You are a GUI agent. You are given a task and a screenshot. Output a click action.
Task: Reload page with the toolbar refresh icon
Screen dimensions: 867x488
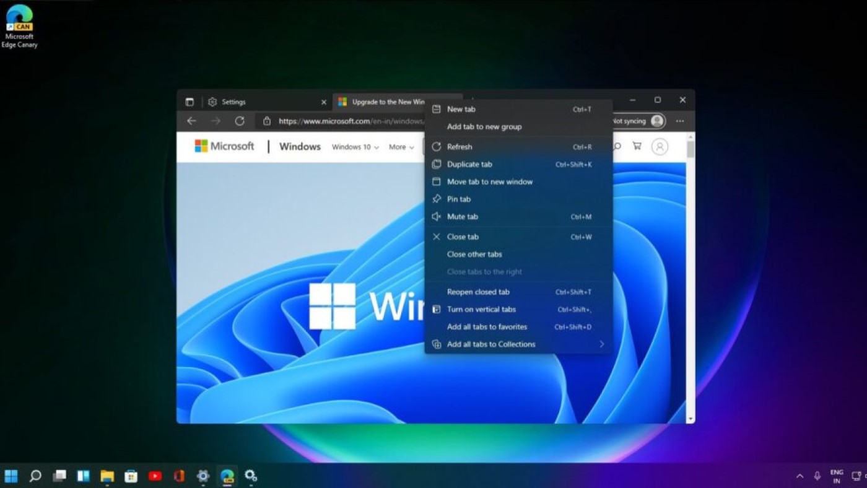(240, 121)
